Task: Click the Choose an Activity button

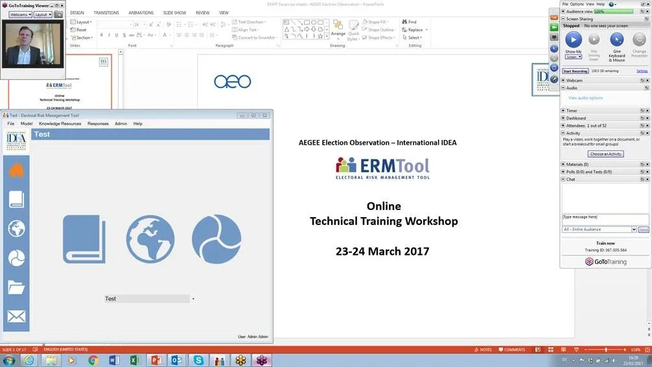Action: point(605,154)
